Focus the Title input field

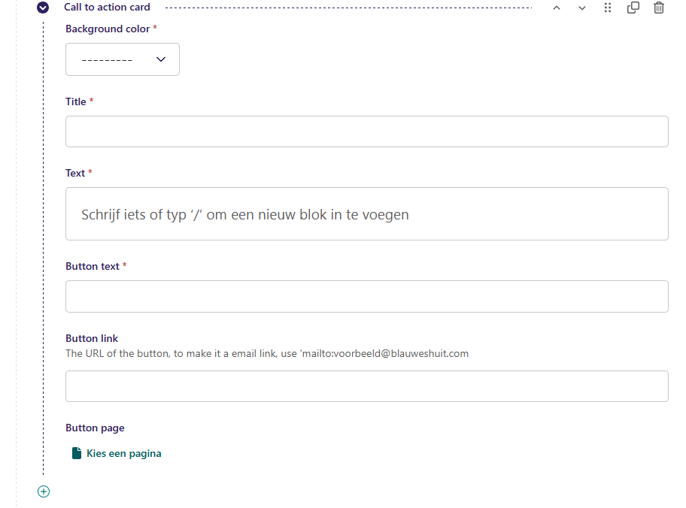click(366, 132)
